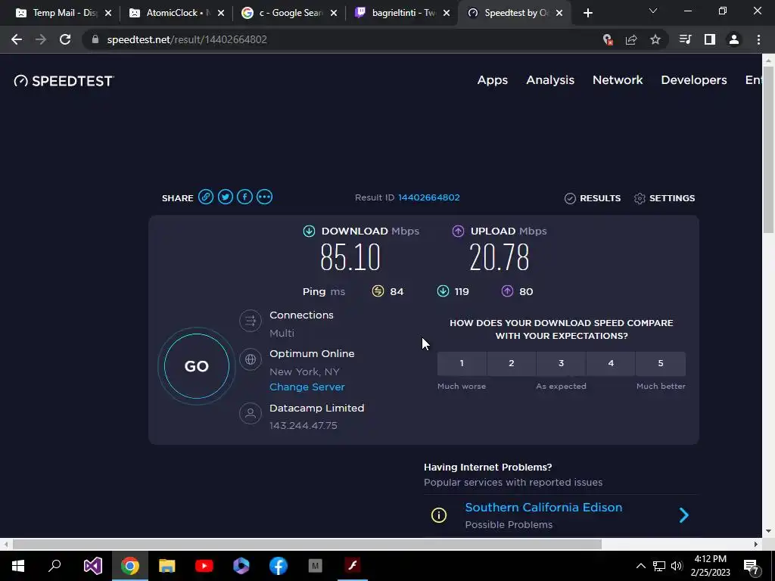Open the notification center

(752, 567)
